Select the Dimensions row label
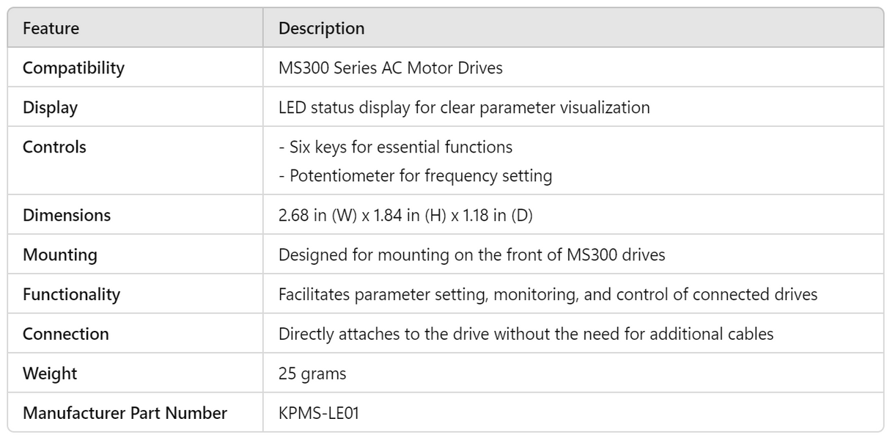Image resolution: width=890 pixels, height=438 pixels. point(67,216)
